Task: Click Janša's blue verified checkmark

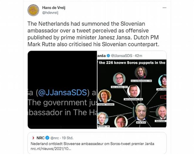Action: tap(108, 56)
